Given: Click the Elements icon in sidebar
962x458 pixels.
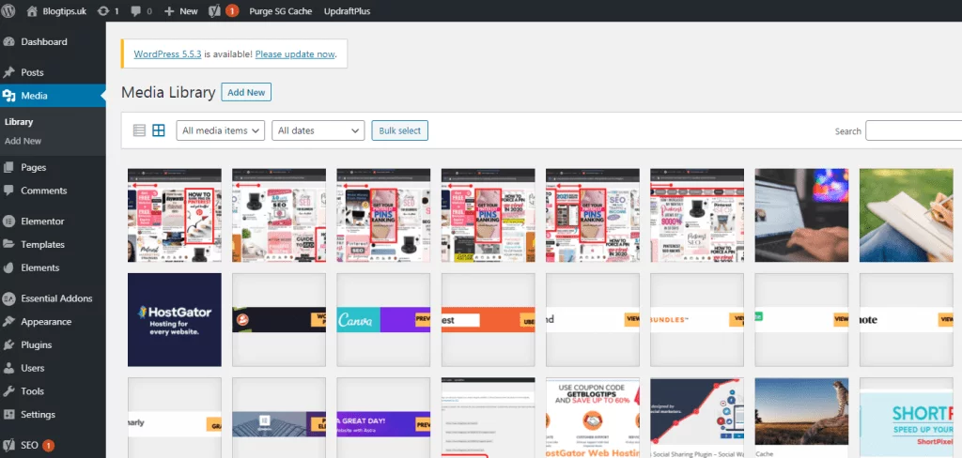Looking at the screenshot, I should (x=9, y=267).
